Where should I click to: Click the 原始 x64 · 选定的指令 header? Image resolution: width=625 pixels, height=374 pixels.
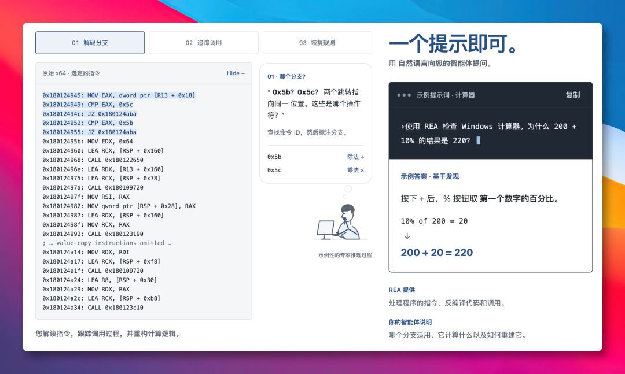tap(71, 73)
